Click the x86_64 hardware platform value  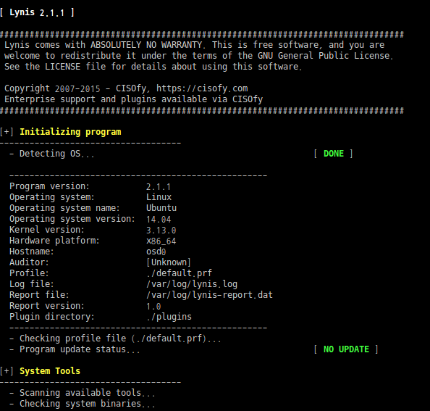click(x=161, y=241)
